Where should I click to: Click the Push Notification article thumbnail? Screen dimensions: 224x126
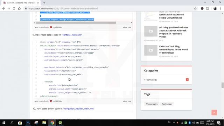(x=151, y=16)
